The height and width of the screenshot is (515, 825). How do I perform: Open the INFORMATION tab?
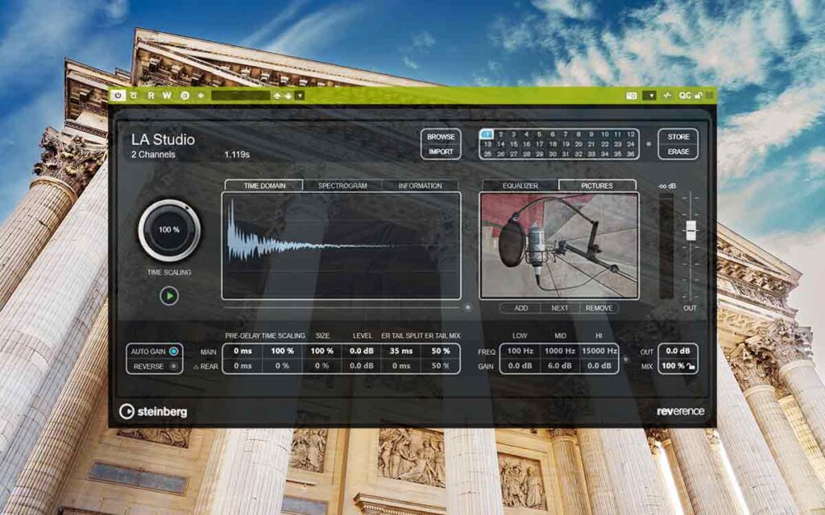[420, 186]
